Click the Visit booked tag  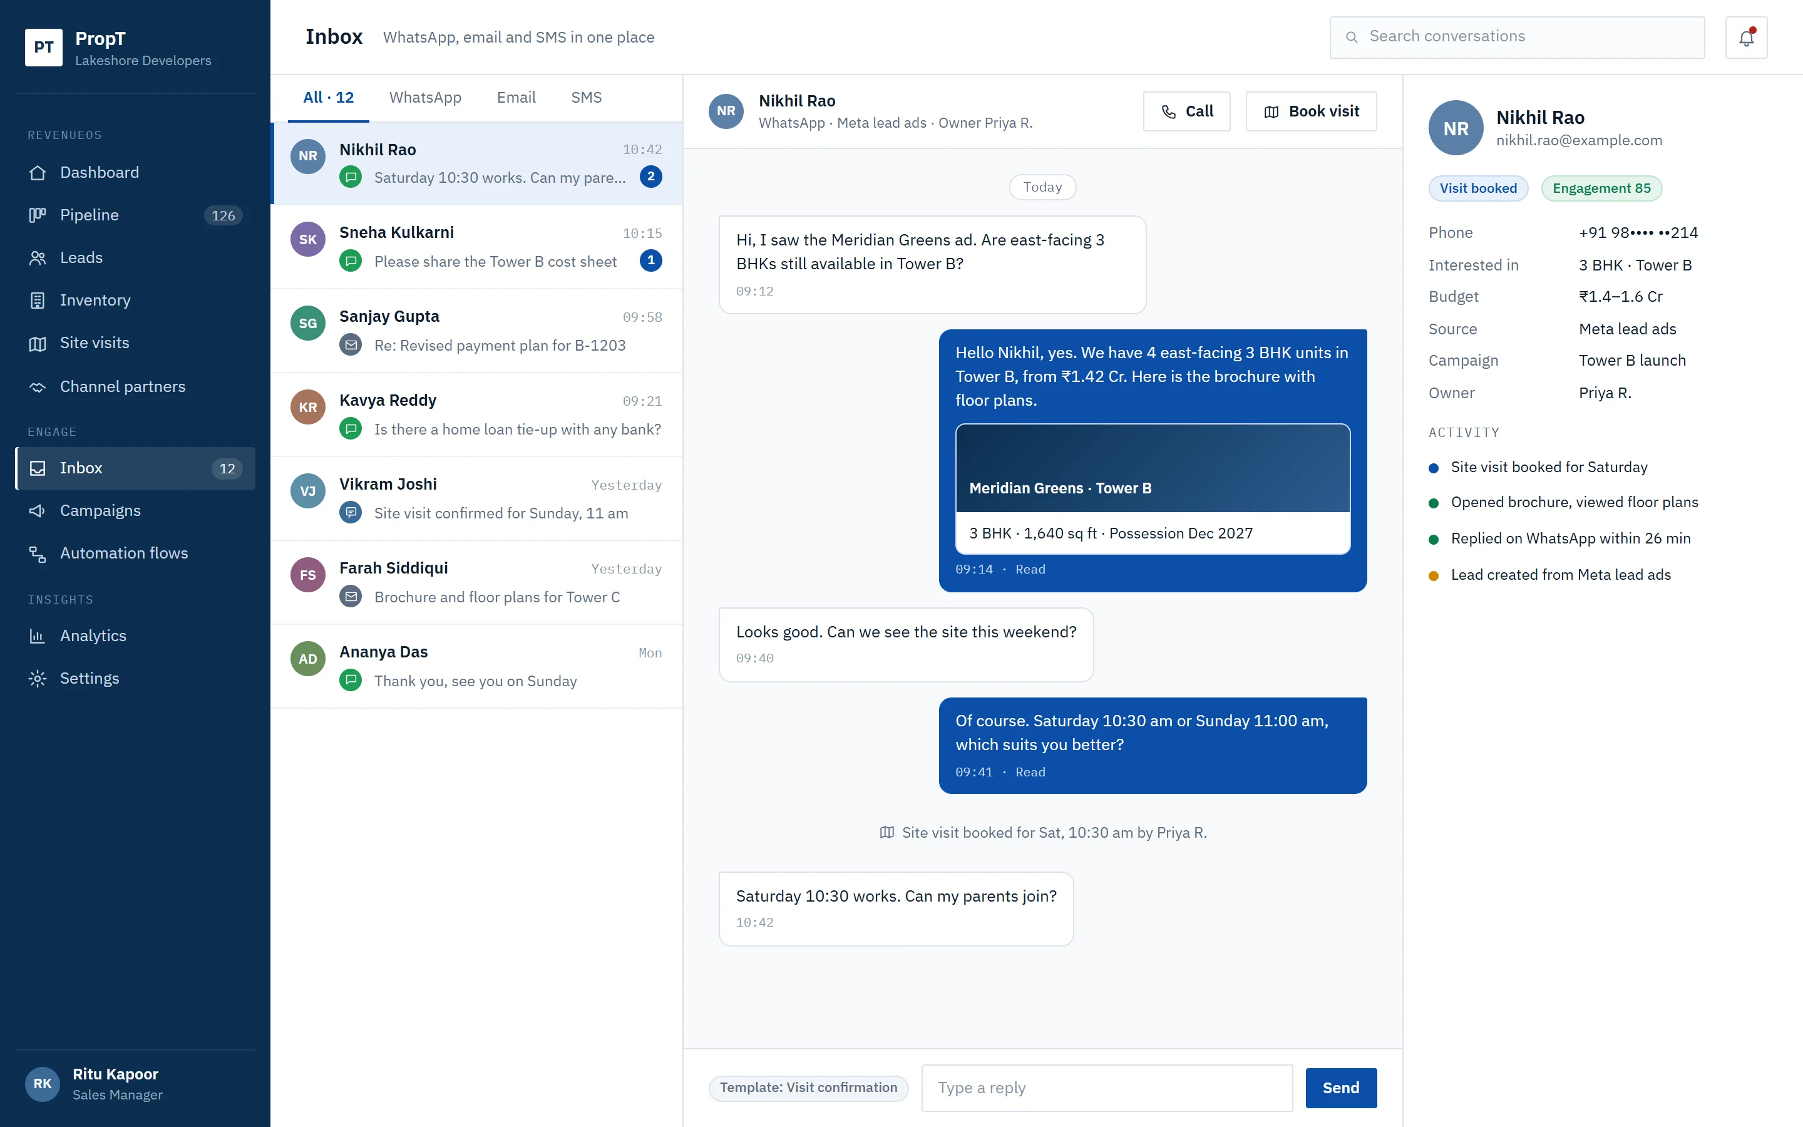point(1478,188)
